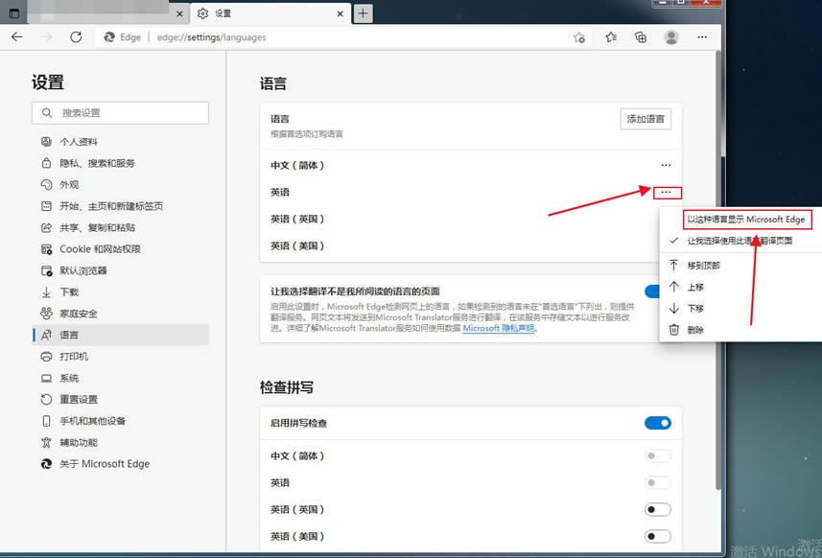
Task: Enable spell check toggle for 英语（英国）
Action: pyautogui.click(x=658, y=509)
